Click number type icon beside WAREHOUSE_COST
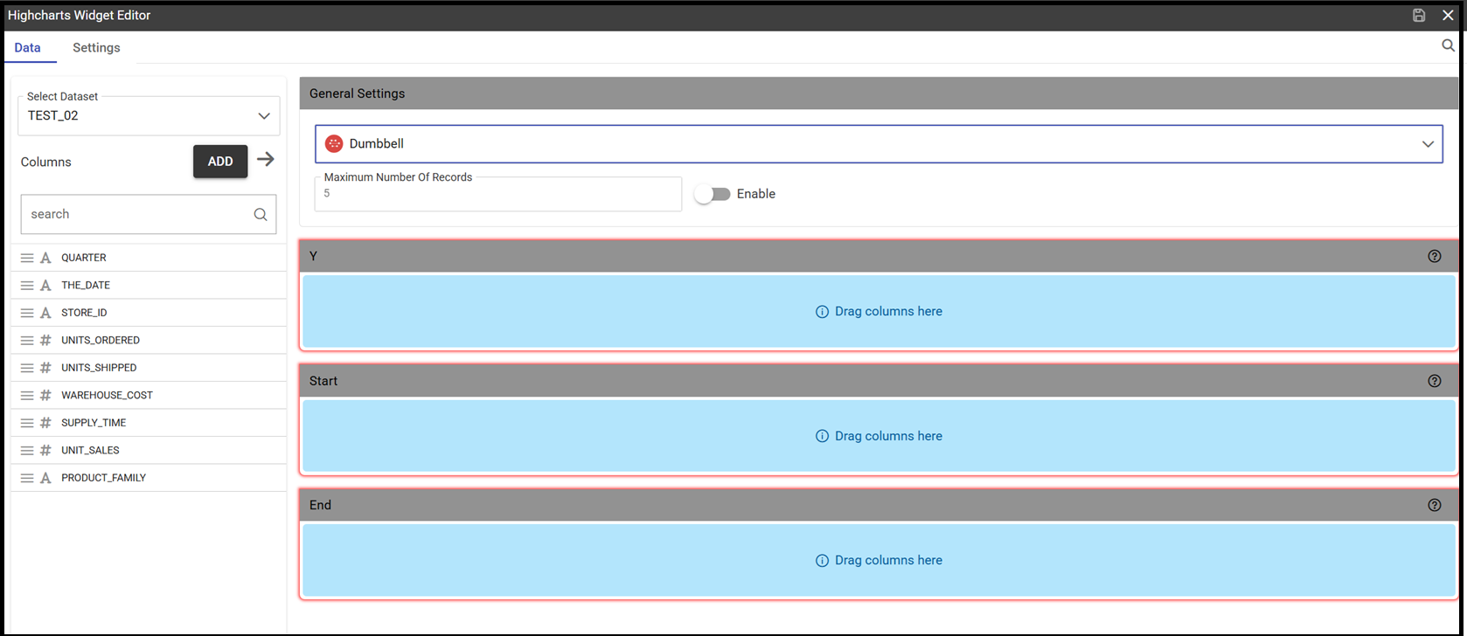 pos(46,396)
